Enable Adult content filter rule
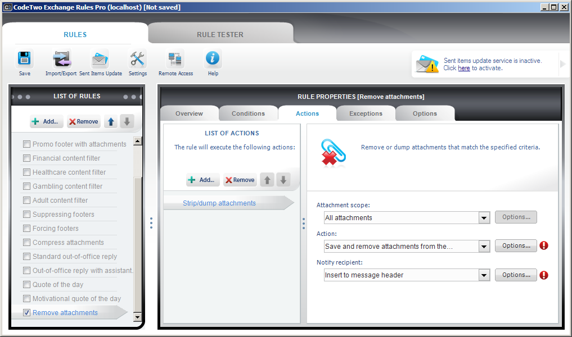Image resolution: width=572 pixels, height=337 pixels. [26, 200]
